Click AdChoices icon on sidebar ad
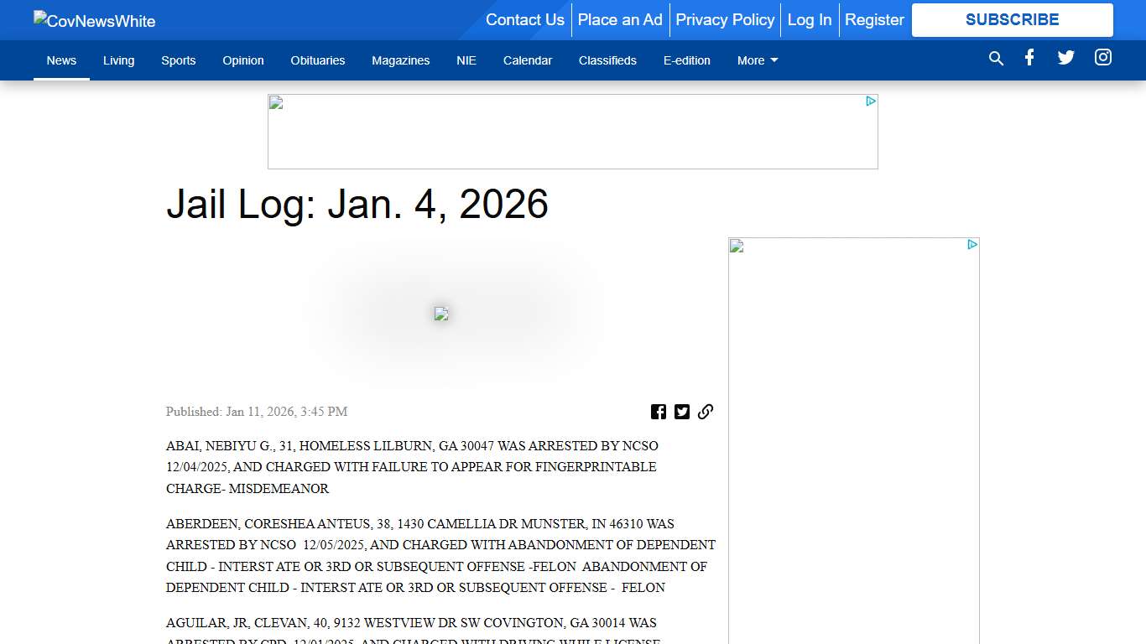1146x644 pixels. [x=972, y=245]
